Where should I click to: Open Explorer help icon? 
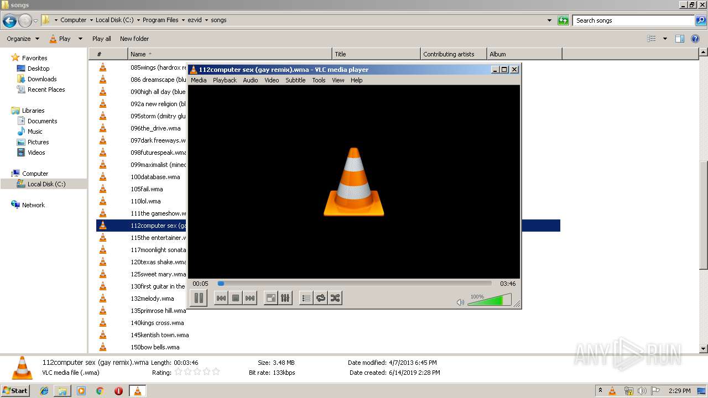click(x=695, y=39)
